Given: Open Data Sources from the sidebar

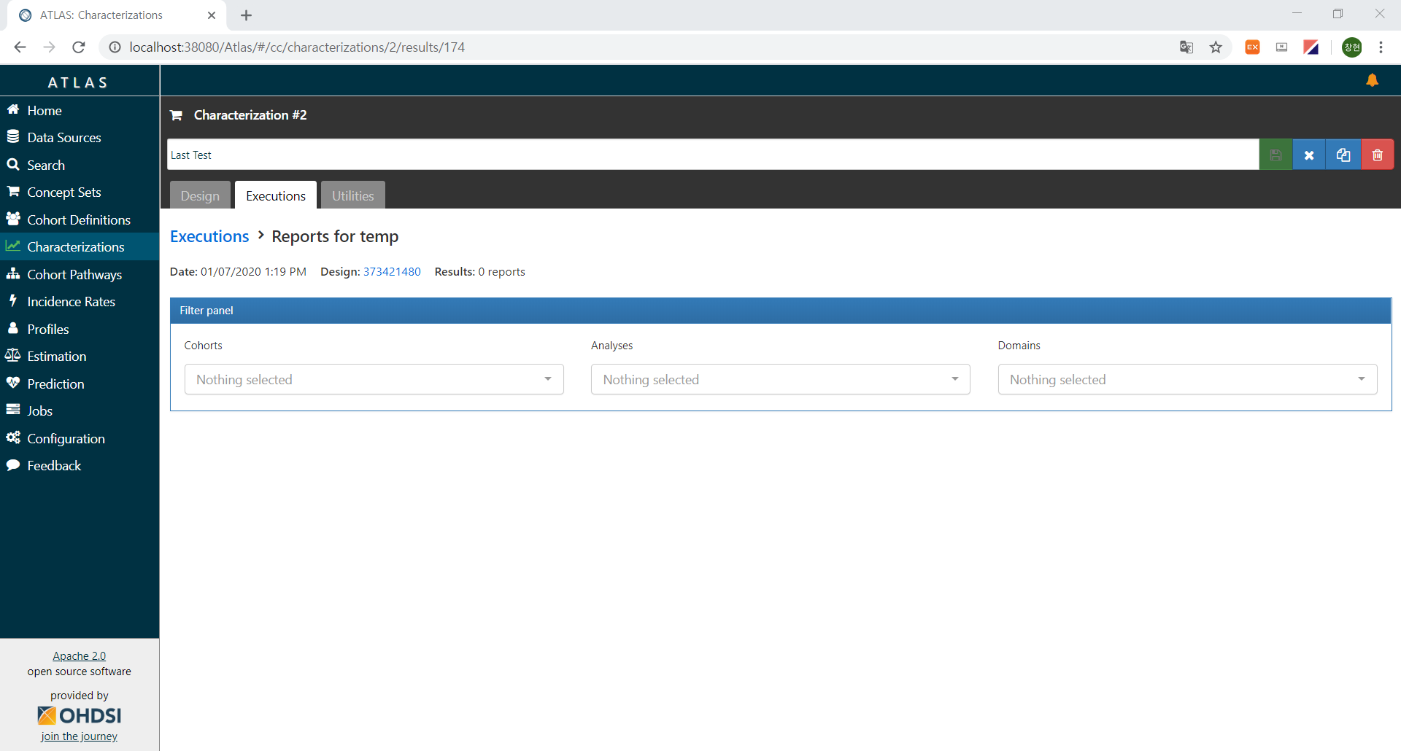Looking at the screenshot, I should (63, 137).
